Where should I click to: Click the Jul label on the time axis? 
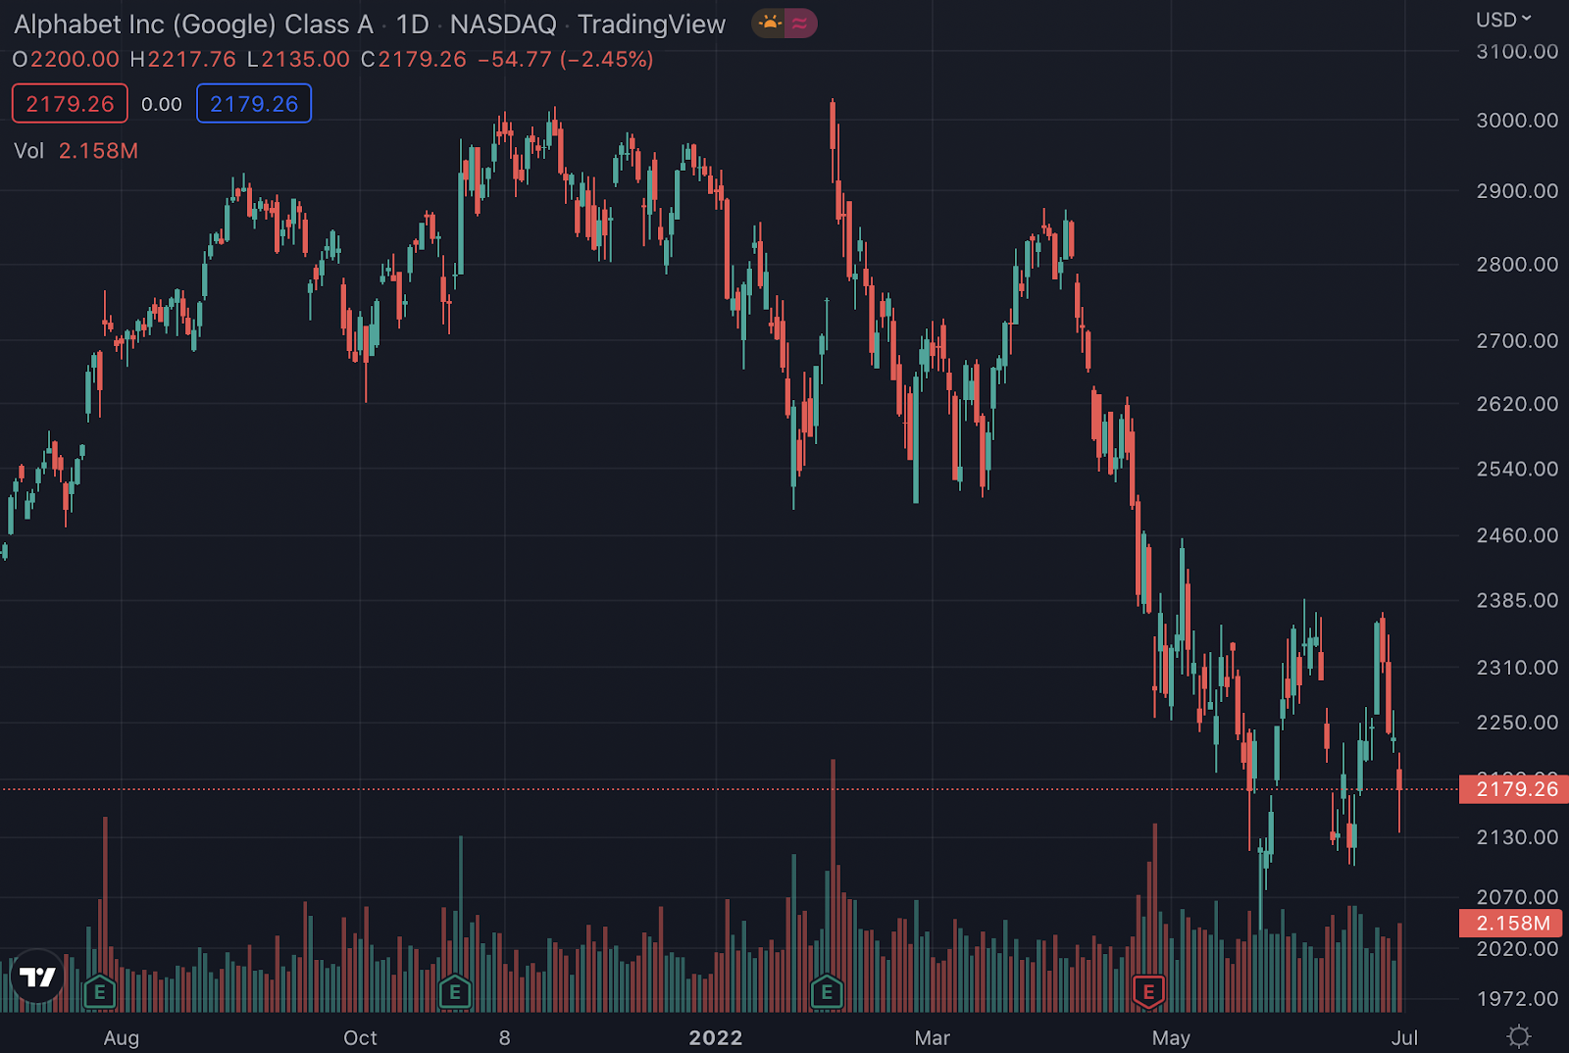[x=1404, y=1037]
